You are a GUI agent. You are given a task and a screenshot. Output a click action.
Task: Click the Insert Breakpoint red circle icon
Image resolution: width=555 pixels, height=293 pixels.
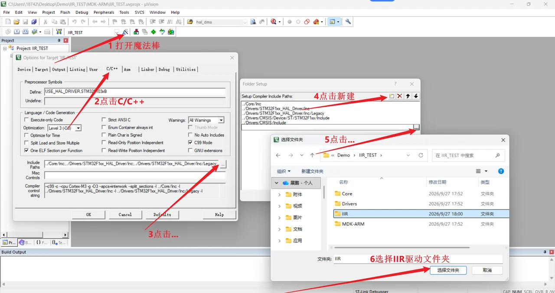click(x=290, y=22)
